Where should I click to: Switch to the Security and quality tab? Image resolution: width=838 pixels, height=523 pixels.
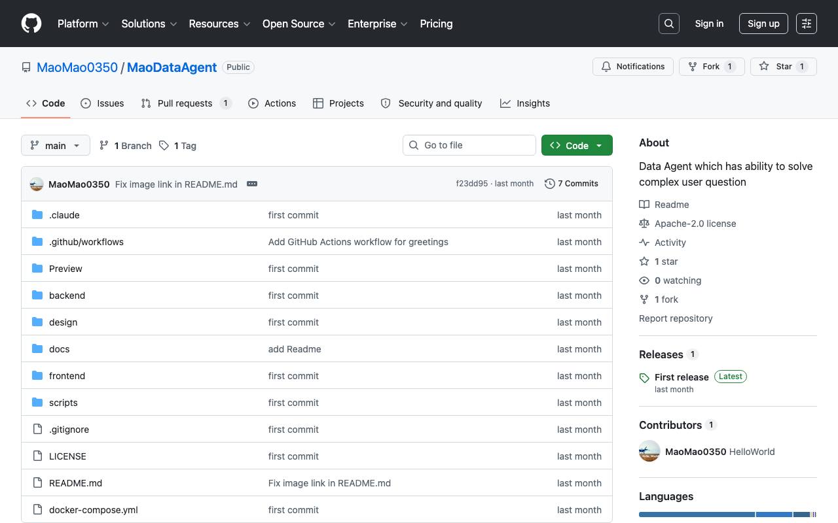click(431, 103)
